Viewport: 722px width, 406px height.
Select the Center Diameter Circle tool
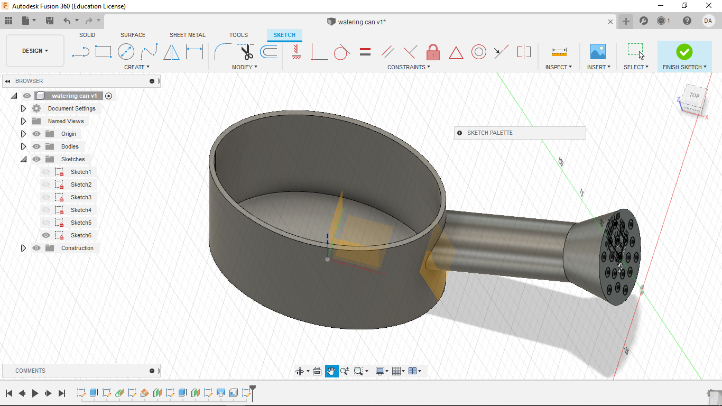(126, 52)
